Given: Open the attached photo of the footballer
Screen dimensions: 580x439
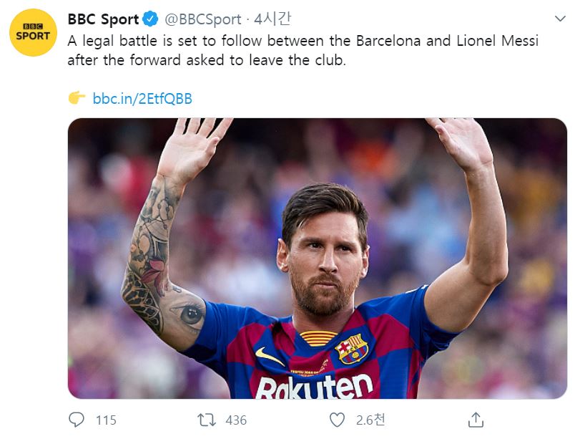Looking at the screenshot, I should [x=318, y=258].
